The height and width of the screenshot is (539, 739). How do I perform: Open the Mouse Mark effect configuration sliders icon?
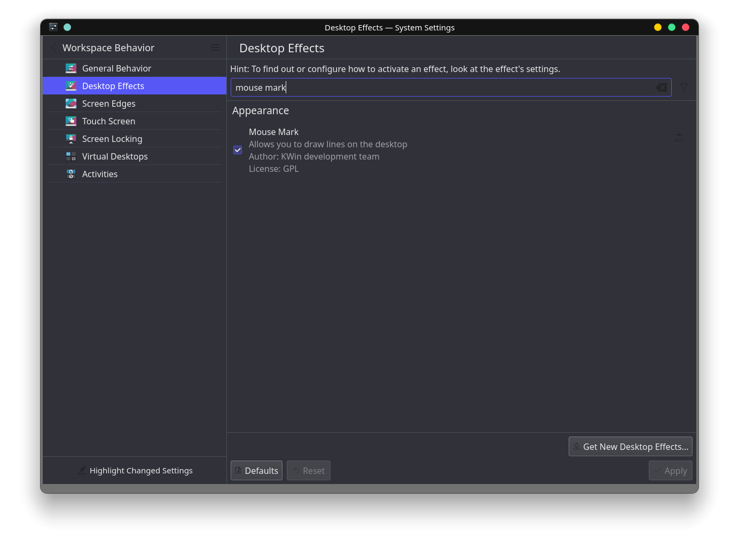[x=679, y=138]
